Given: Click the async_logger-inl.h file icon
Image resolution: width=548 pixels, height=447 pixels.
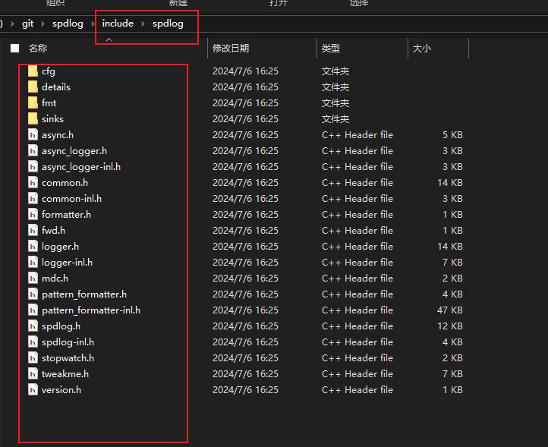Looking at the screenshot, I should (x=33, y=167).
